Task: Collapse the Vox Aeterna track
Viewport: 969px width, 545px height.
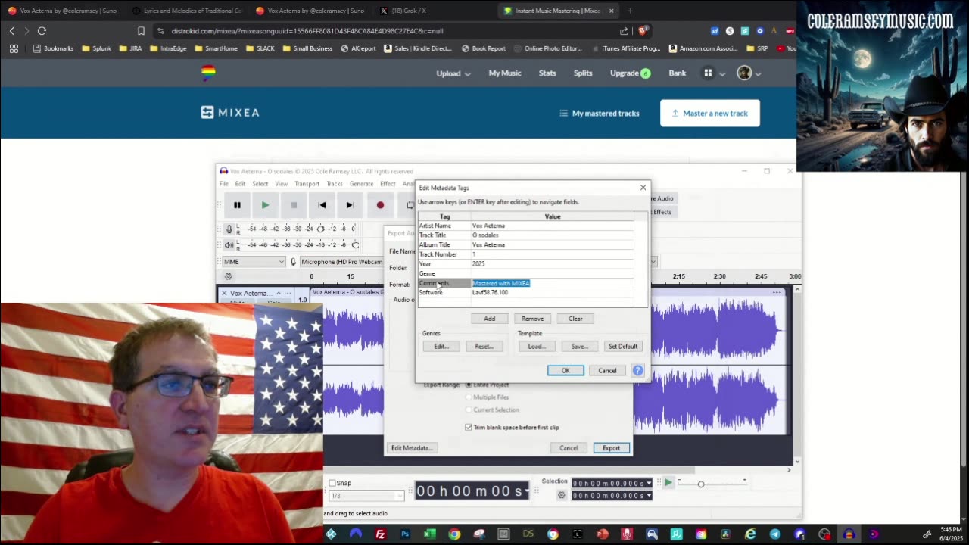Action: pos(279,293)
